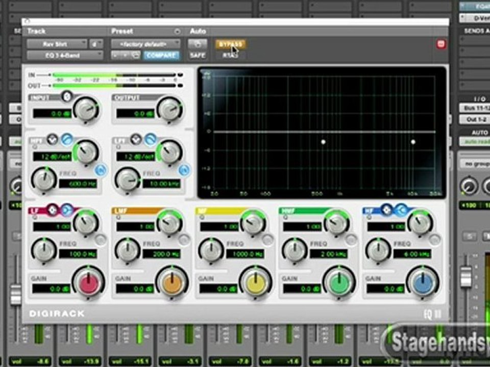Select the HPF notch filter type icon
Screen dimensions: 490x367
tap(53, 139)
